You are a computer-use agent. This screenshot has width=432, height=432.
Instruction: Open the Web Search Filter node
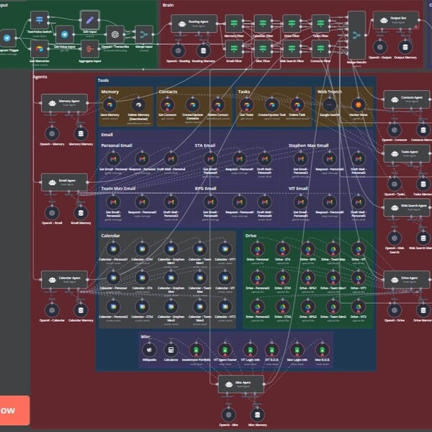[292, 49]
